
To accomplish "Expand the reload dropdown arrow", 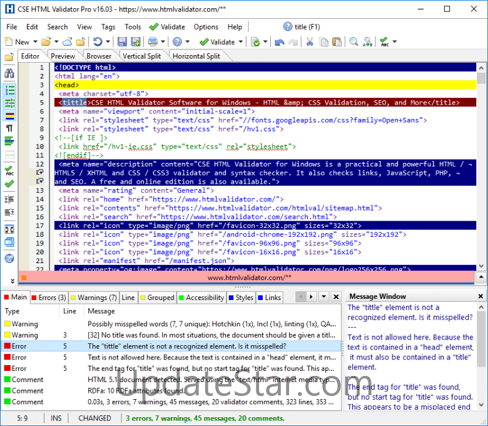I will click(x=108, y=42).
